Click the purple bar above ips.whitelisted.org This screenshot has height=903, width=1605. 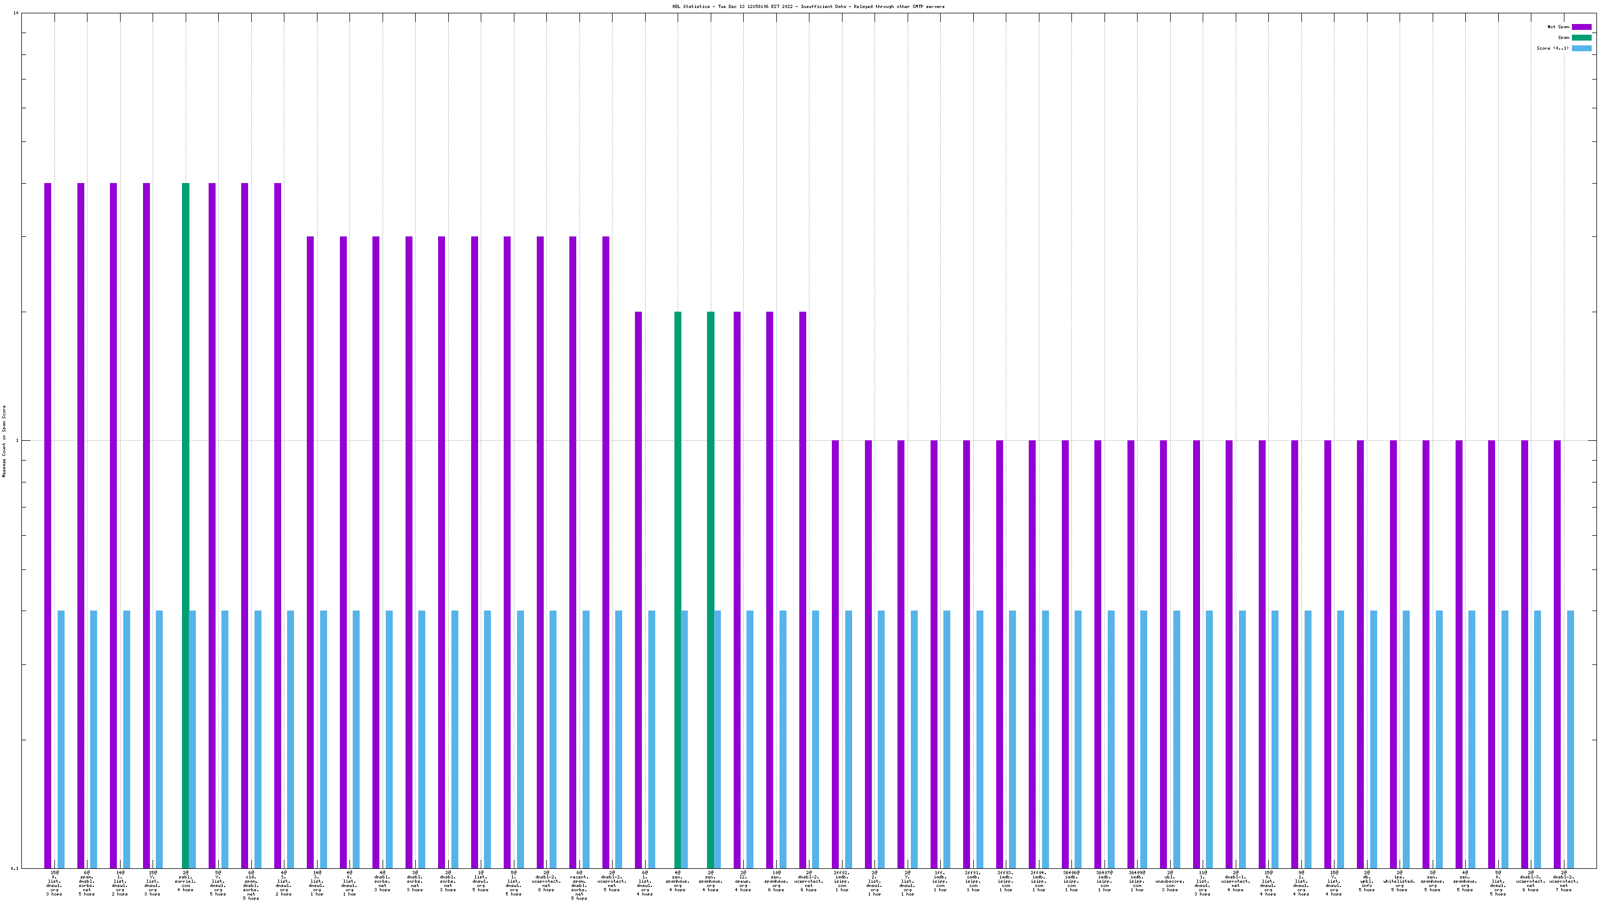[1393, 654]
